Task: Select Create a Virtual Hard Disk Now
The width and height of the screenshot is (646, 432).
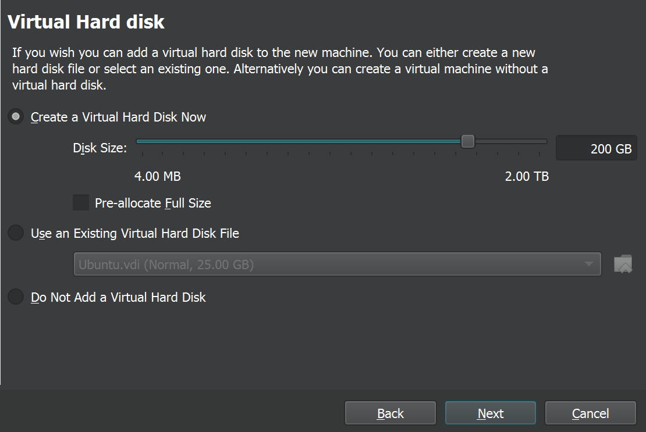Action: (16, 117)
